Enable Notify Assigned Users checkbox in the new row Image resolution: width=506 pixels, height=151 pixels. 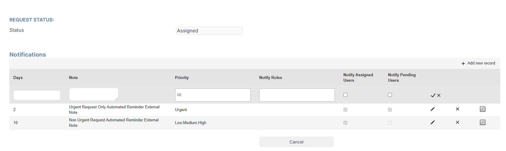345,95
